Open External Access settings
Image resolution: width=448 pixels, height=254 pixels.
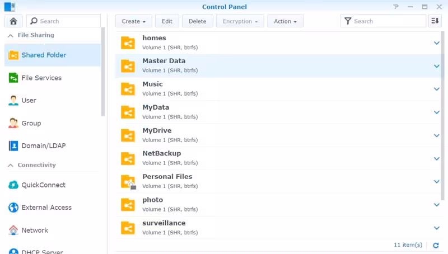46,208
